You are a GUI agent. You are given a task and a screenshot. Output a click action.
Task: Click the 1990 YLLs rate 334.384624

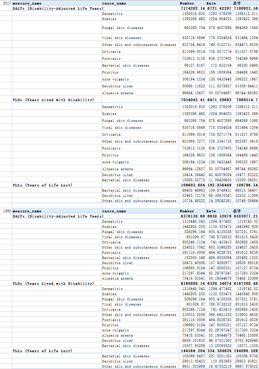coord(219,351)
